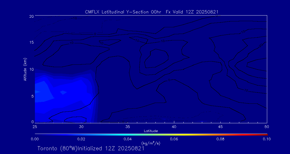Viewport: 290px width, 154px height.
Task: Click the colorbar label 0.10
Action: coord(267,139)
